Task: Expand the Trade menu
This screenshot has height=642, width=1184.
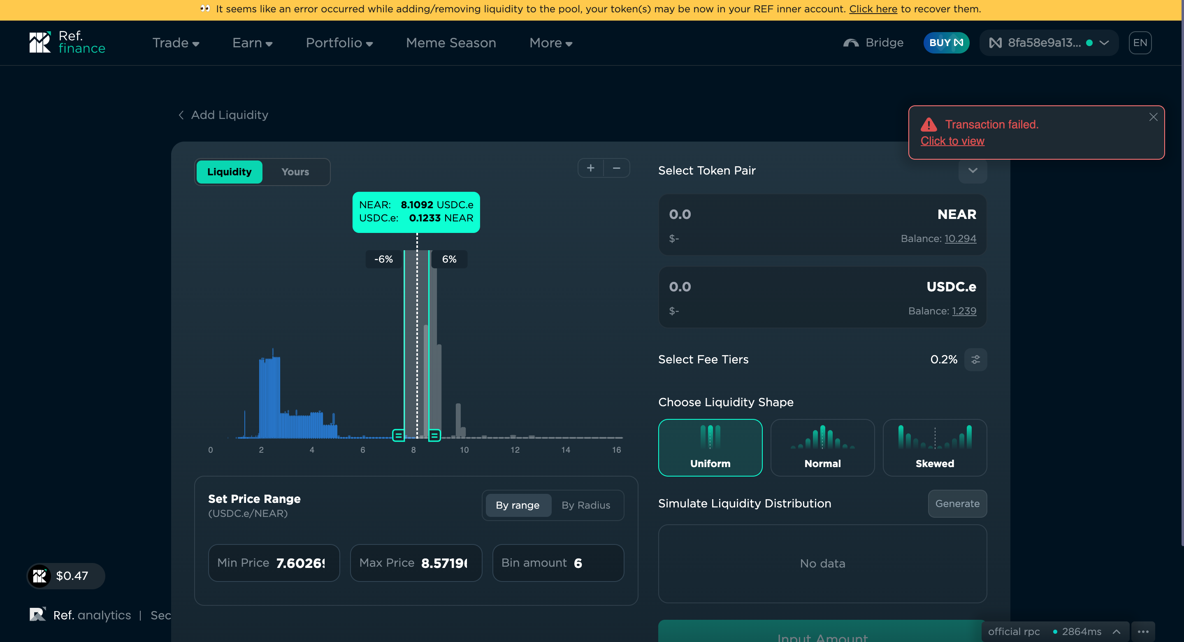Action: (176, 43)
